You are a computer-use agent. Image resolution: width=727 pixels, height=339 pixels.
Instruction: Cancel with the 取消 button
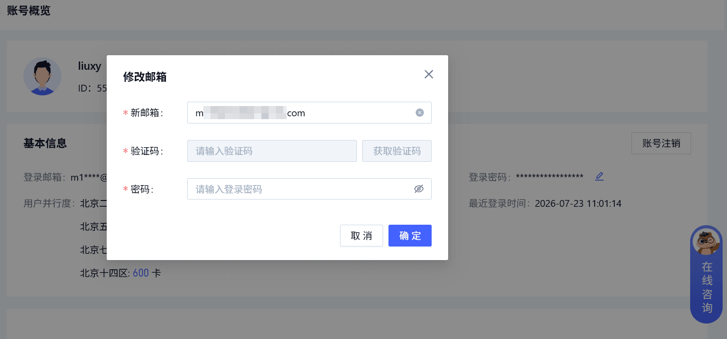[361, 236]
